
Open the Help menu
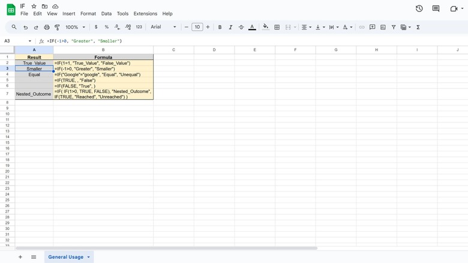[x=167, y=14]
